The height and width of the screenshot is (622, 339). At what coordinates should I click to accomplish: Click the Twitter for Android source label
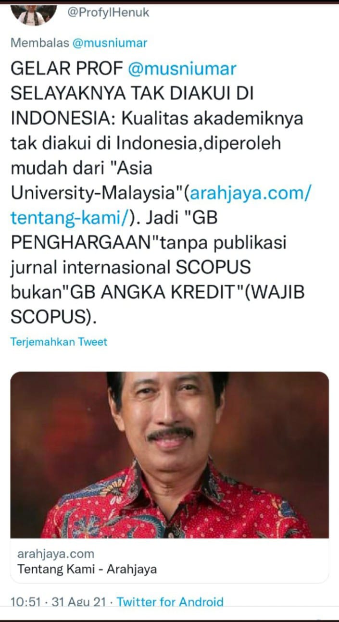[170, 602]
